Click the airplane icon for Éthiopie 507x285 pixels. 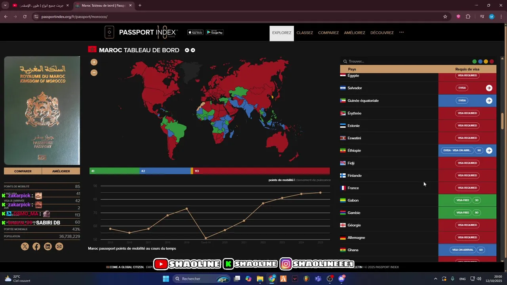tap(489, 150)
